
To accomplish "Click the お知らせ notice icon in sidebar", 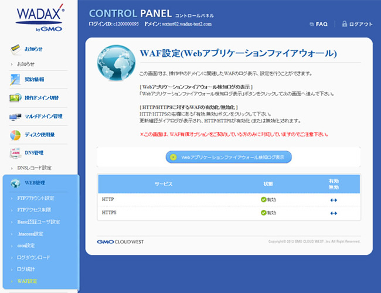I will tap(16, 49).
